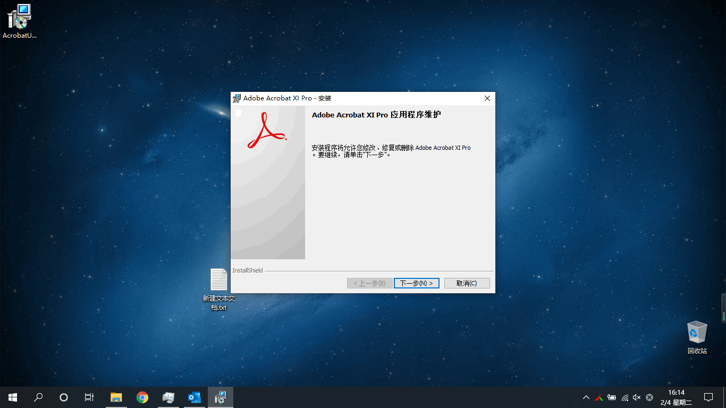Click the disabled < 上一步(B) button
The height and width of the screenshot is (408, 726).
pos(370,283)
